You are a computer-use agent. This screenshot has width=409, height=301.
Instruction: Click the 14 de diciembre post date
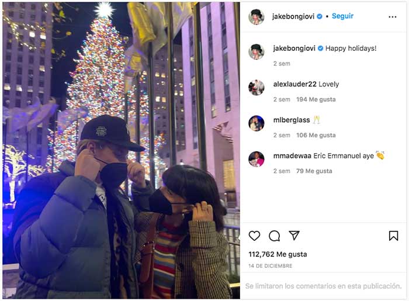pyautogui.click(x=270, y=266)
